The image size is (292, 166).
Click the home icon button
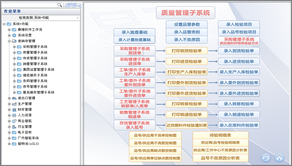coord(279,157)
